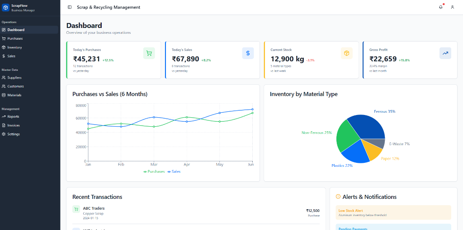Click the Inventory box icon in sidebar
Image resolution: width=463 pixels, height=230 pixels.
click(4, 47)
